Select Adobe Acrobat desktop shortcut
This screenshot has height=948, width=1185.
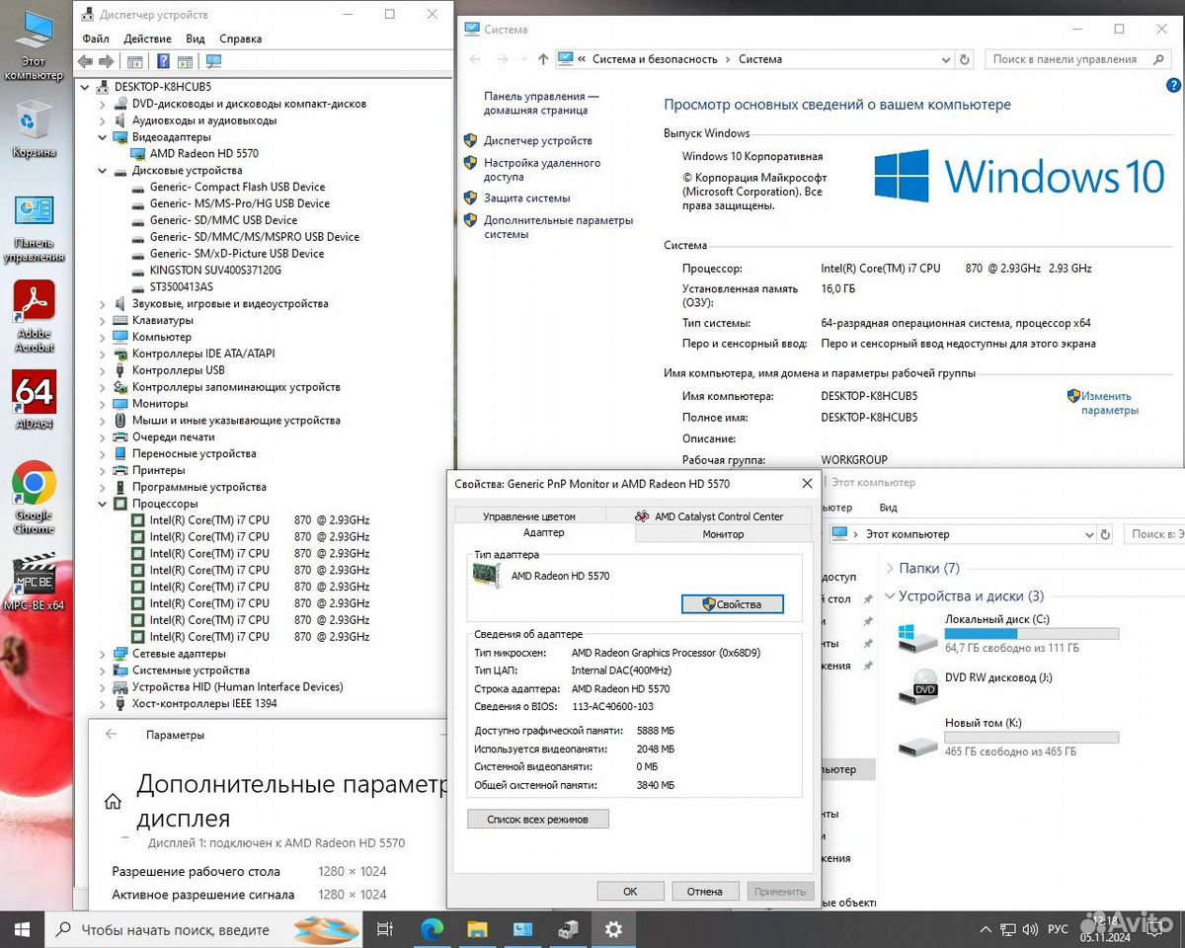point(34,316)
